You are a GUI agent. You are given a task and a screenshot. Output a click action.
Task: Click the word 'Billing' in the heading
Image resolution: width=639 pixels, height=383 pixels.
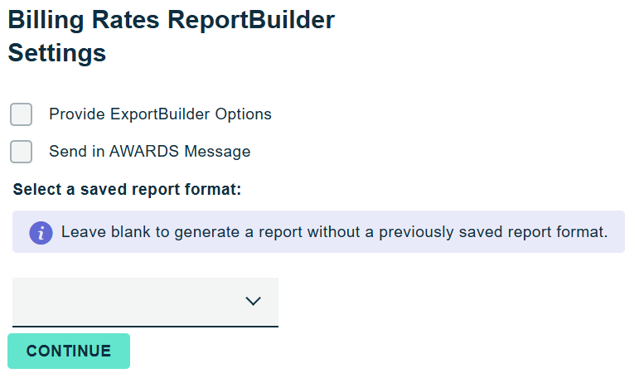pos(41,21)
